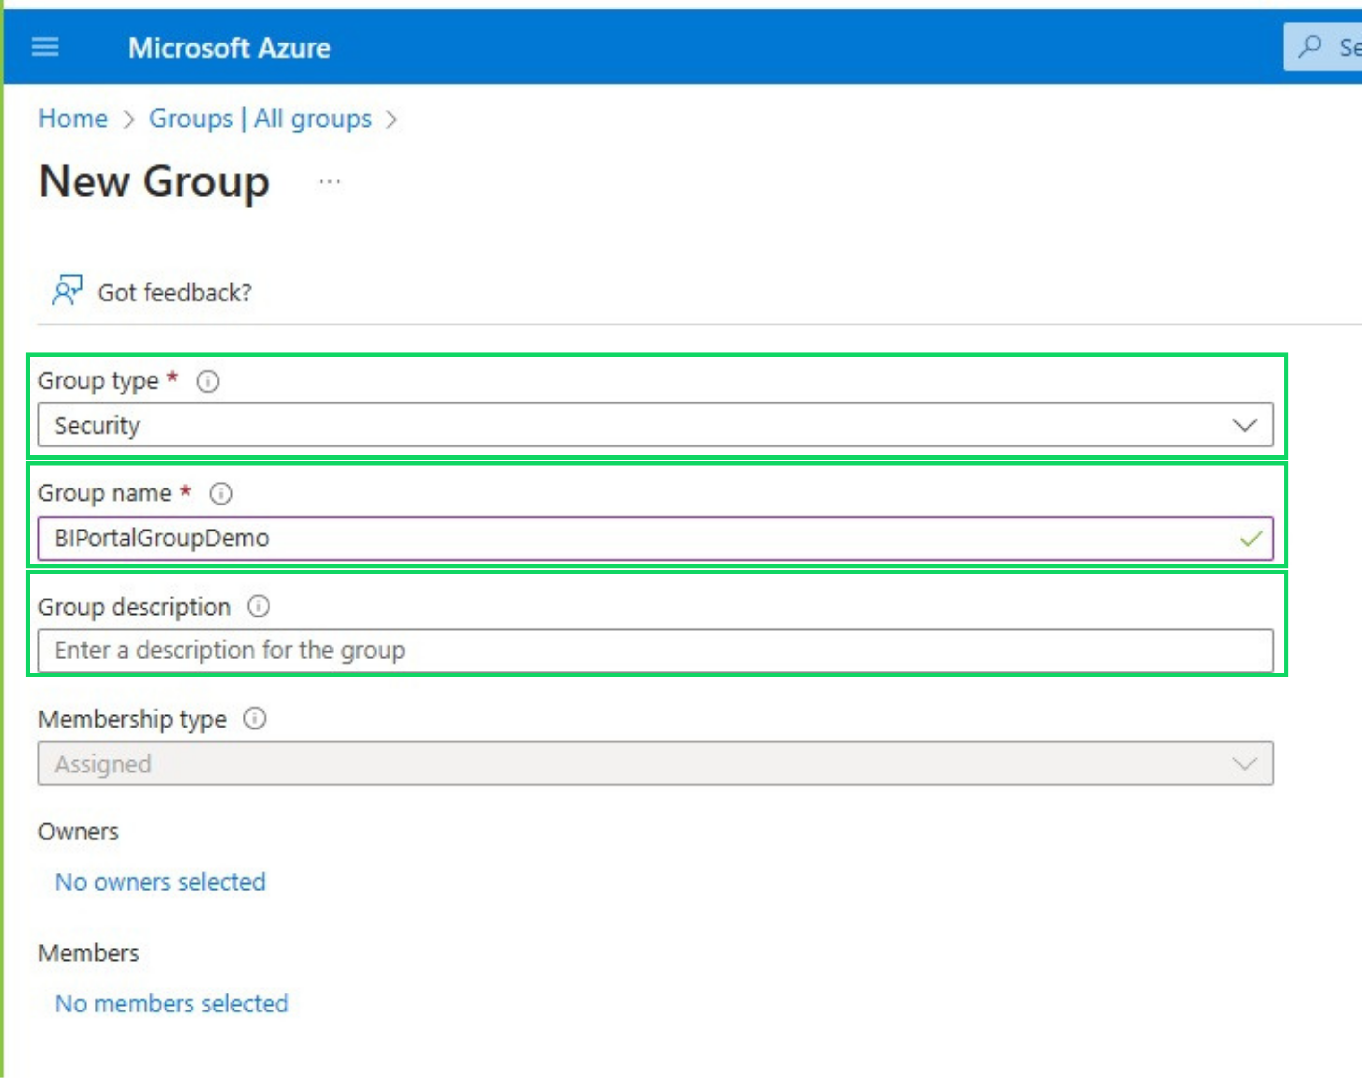The width and height of the screenshot is (1362, 1079).
Task: Click the Group name info icon
Action: click(220, 494)
